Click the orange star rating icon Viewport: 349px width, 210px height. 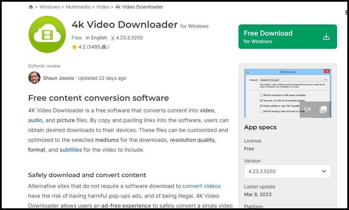(74, 47)
